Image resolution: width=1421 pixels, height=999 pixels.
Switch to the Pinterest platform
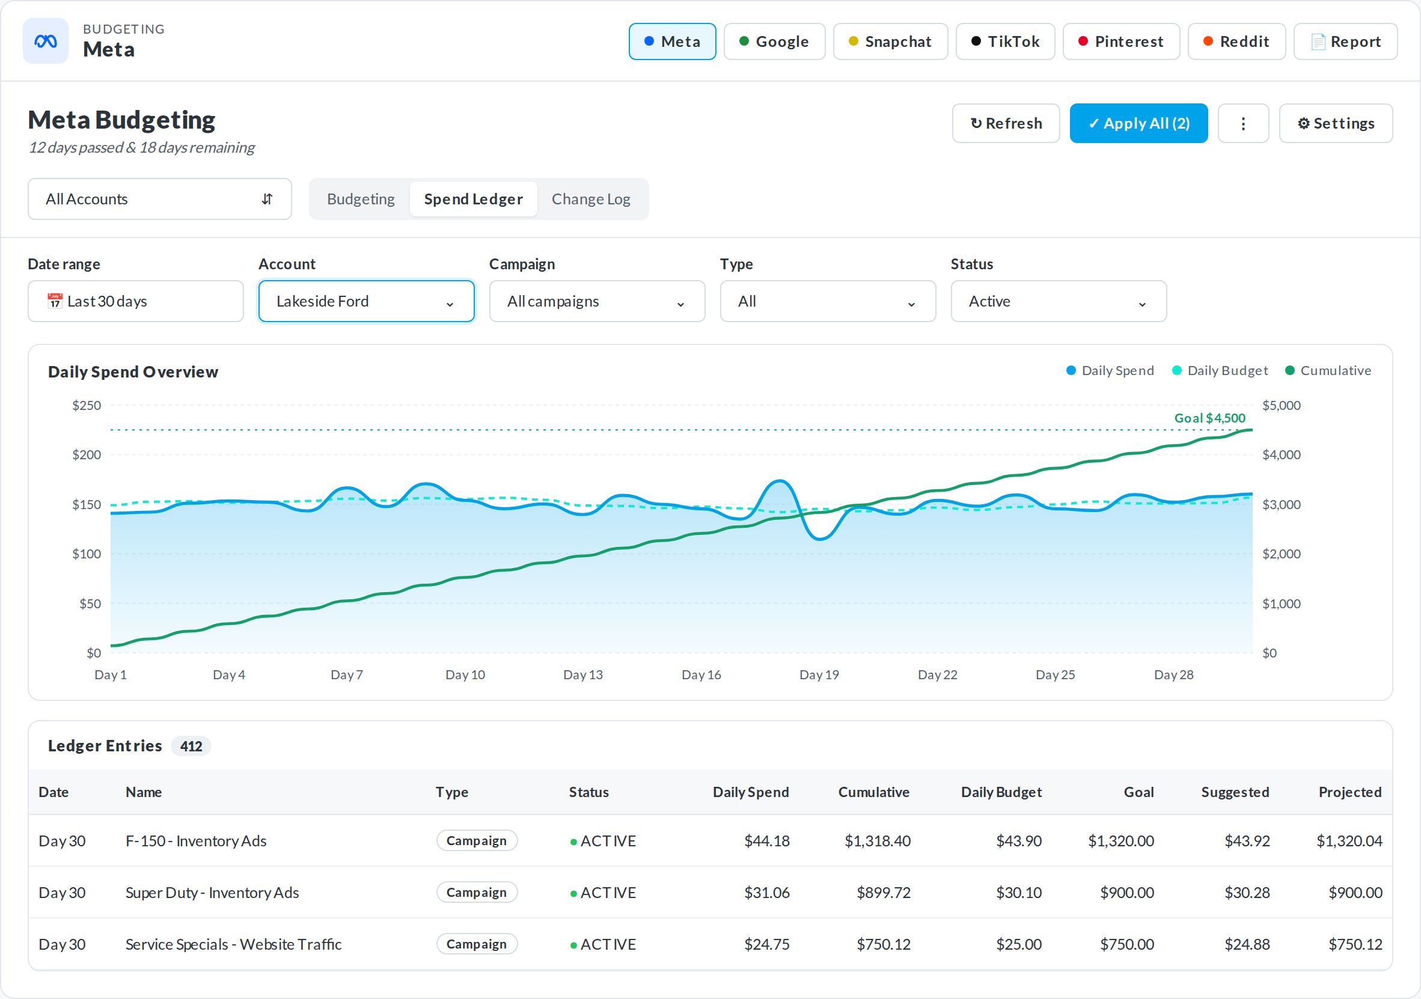click(1121, 41)
